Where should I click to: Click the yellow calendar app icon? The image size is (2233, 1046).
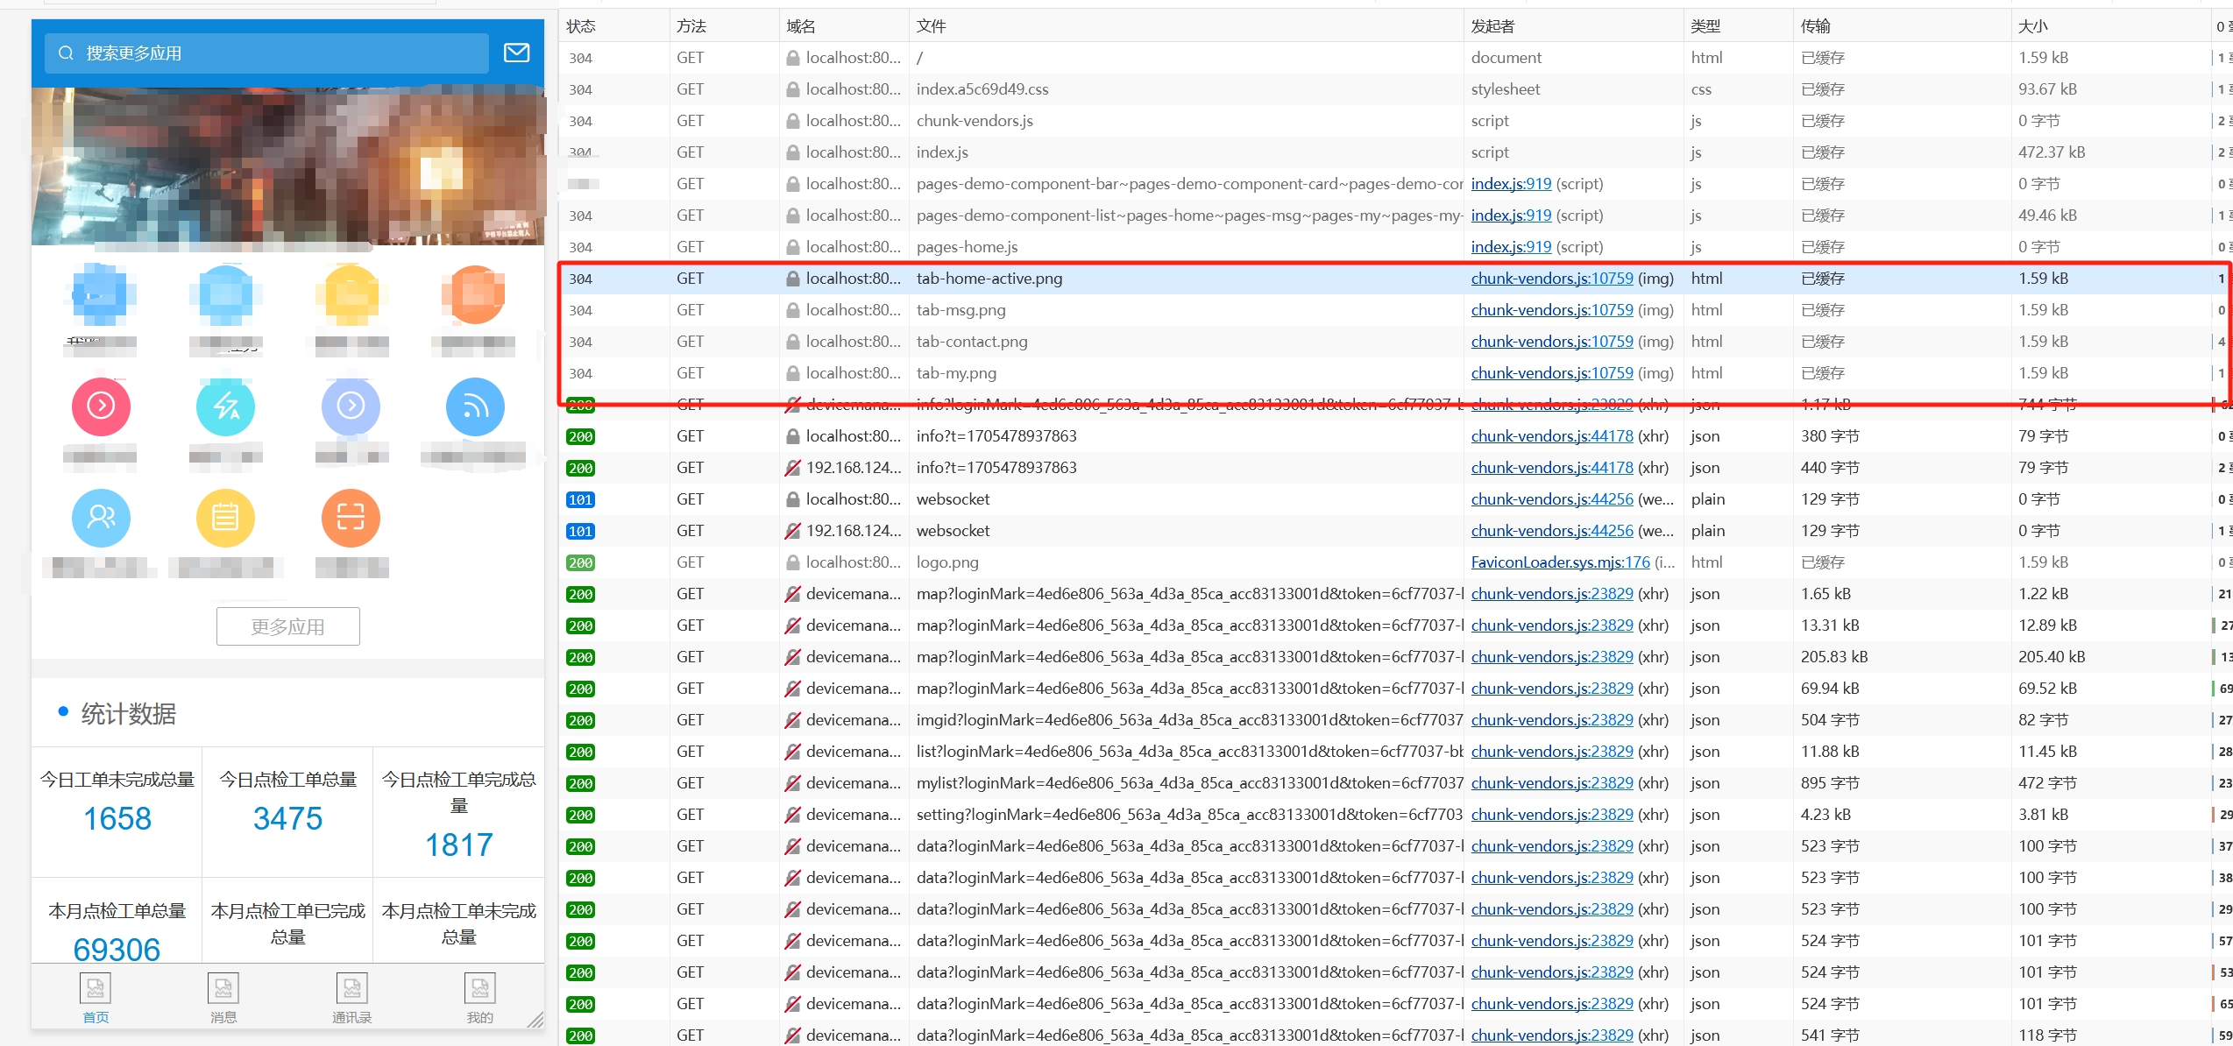pos(226,518)
